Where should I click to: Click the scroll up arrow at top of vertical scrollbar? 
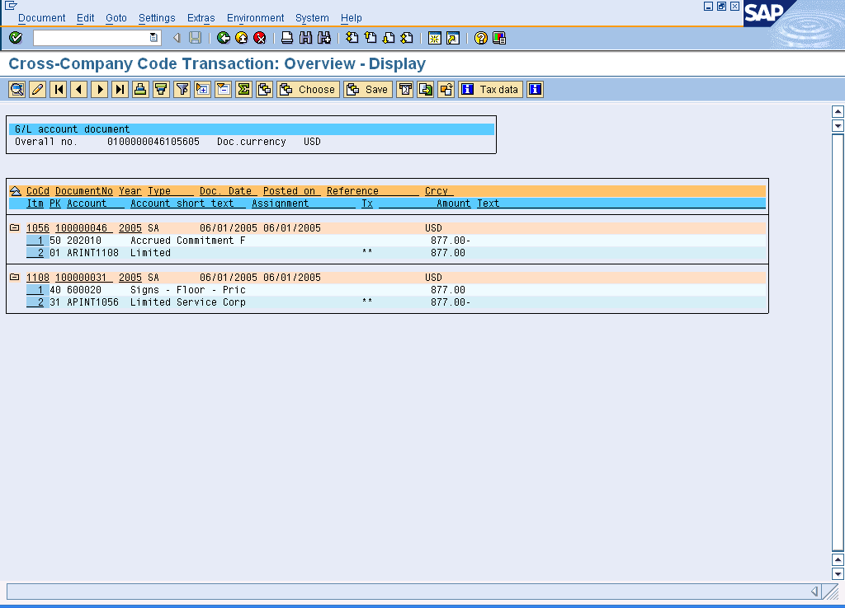click(x=838, y=111)
